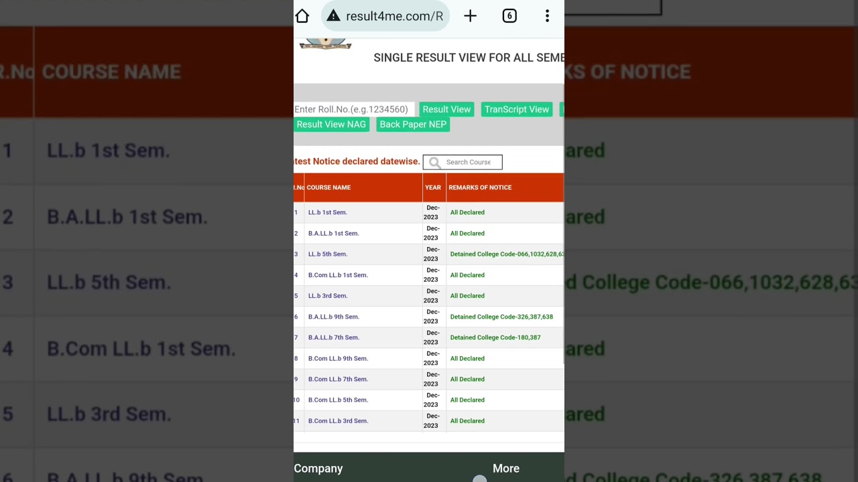Click the Back Paper NEP button
Screen dimensions: 858x482
point(413,125)
